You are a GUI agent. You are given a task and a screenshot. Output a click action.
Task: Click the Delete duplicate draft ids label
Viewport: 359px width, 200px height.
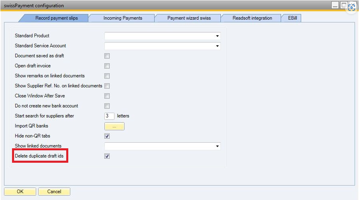(39, 156)
